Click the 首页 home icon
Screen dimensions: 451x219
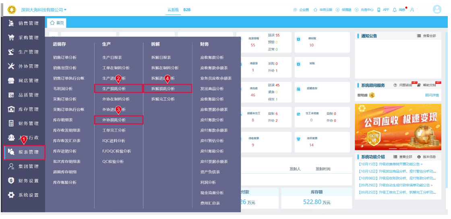tap(52, 23)
